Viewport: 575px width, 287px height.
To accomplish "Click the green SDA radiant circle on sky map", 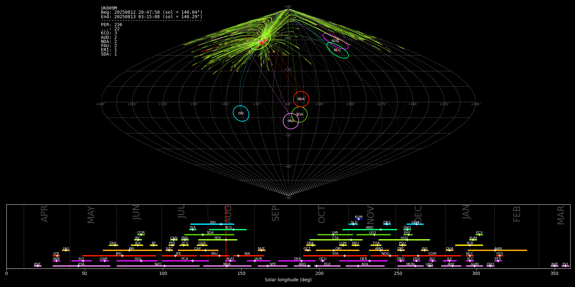I will pos(299,114).
